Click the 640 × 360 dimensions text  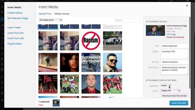click(x=171, y=31)
